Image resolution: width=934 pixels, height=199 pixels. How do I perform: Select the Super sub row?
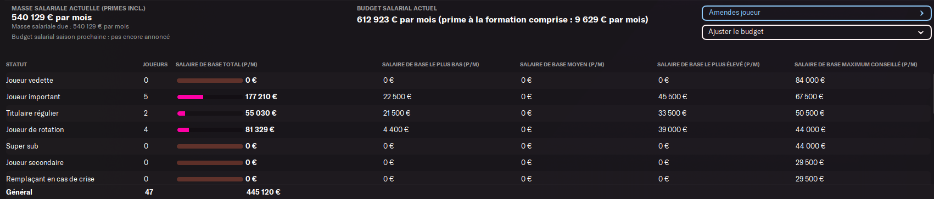click(467, 146)
